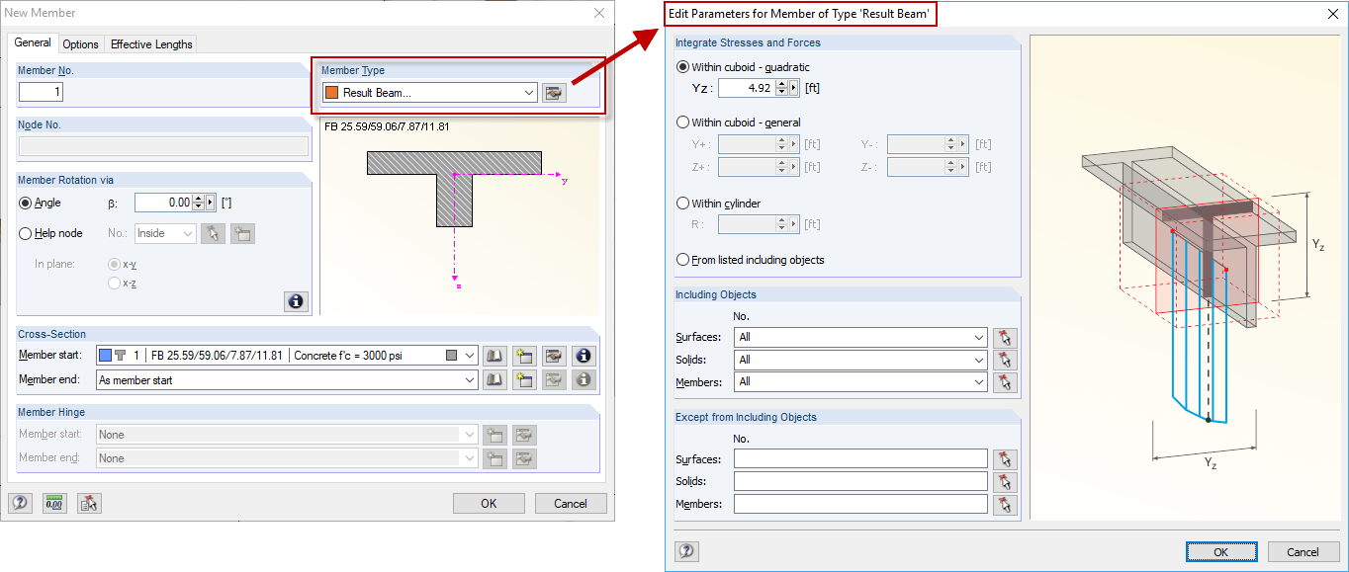Open included Surfaces All dropdown
Image resolution: width=1349 pixels, height=572 pixels.
pos(979,337)
